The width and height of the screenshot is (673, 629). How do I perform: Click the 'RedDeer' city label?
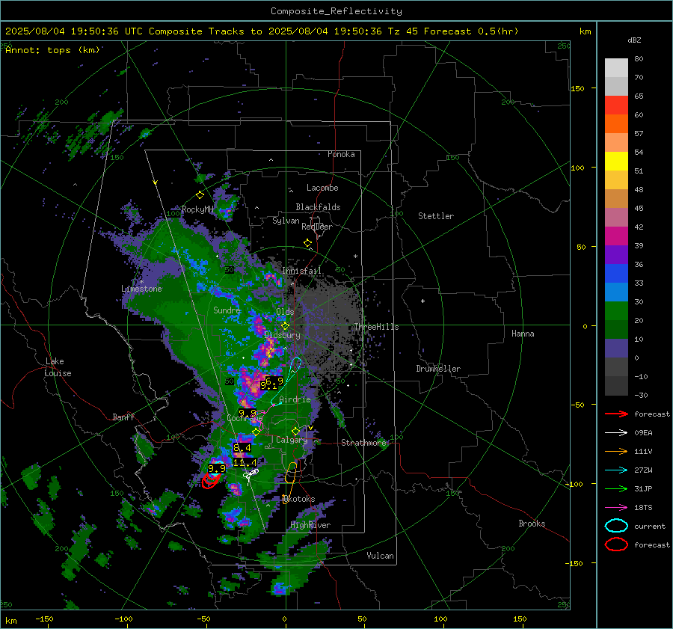click(x=317, y=227)
